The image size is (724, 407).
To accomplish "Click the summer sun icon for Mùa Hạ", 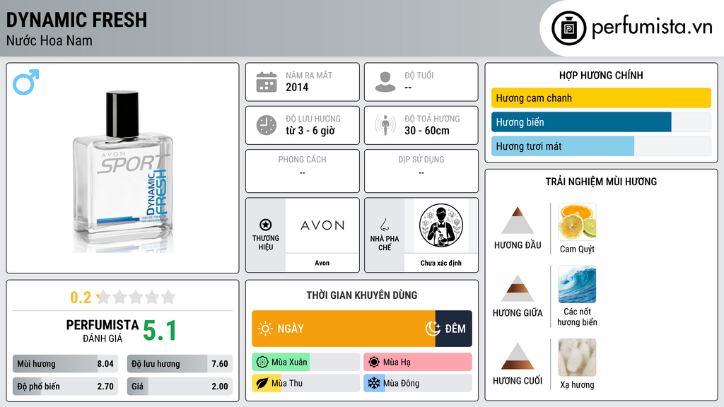I will point(374,362).
